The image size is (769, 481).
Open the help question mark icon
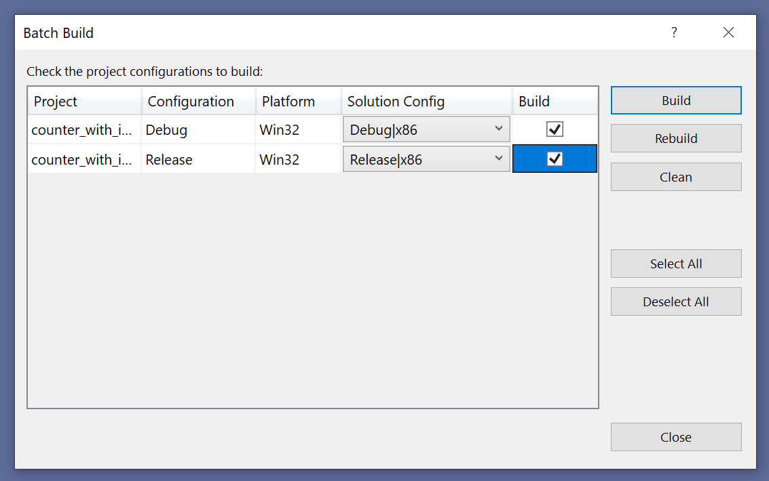674,33
